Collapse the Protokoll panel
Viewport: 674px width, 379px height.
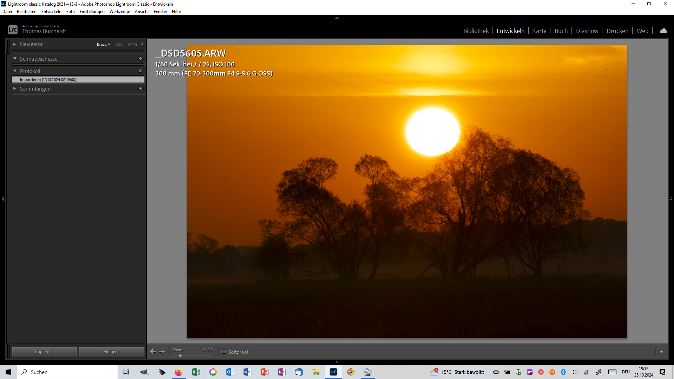tap(15, 71)
